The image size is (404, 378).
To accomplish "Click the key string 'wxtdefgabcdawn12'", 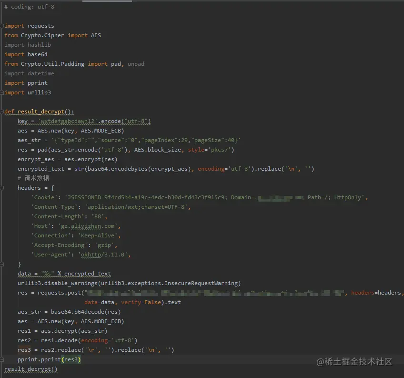I will pos(68,121).
